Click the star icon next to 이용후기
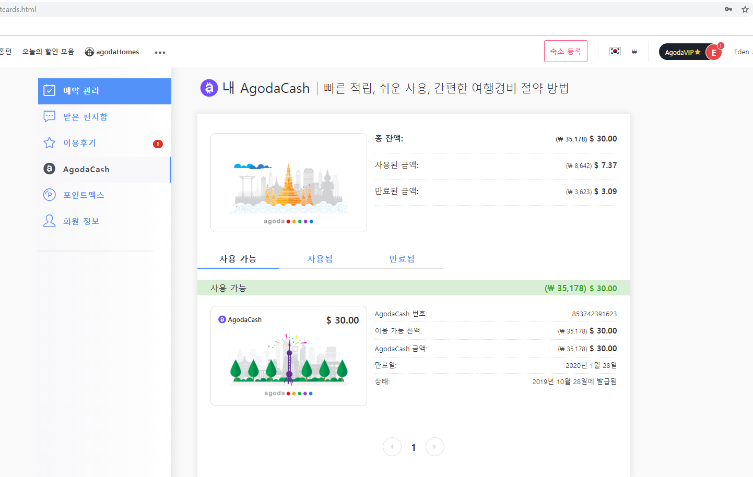 pyautogui.click(x=49, y=142)
